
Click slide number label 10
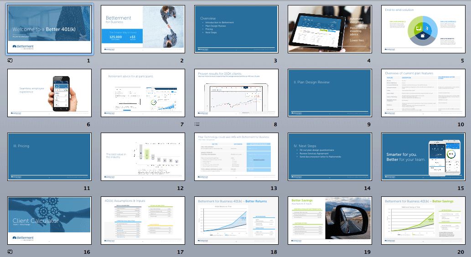coord(461,124)
